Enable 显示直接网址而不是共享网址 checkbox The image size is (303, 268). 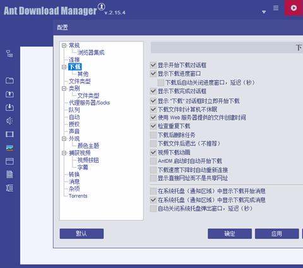click(x=153, y=178)
